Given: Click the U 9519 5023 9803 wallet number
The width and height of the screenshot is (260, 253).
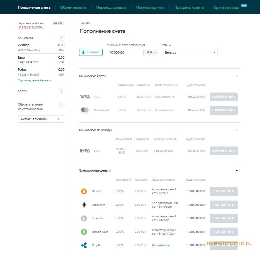Looking at the screenshot, I should pos(29,50).
